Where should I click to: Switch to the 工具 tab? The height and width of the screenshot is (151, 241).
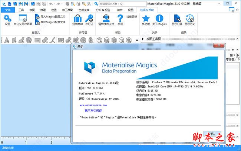point(21,10)
